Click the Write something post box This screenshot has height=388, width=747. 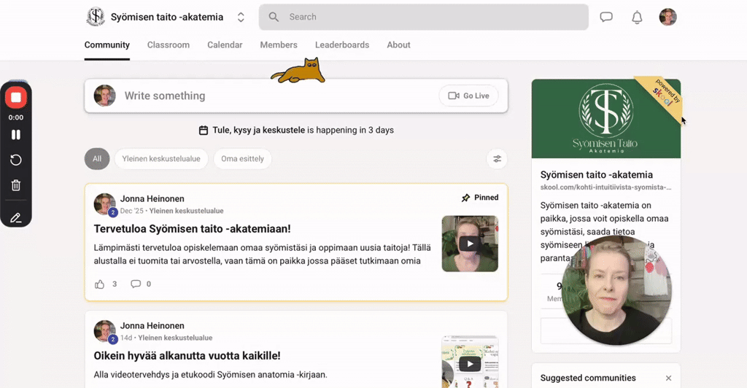point(296,96)
